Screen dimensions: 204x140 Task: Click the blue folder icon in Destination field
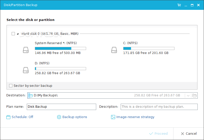(x=31, y=95)
